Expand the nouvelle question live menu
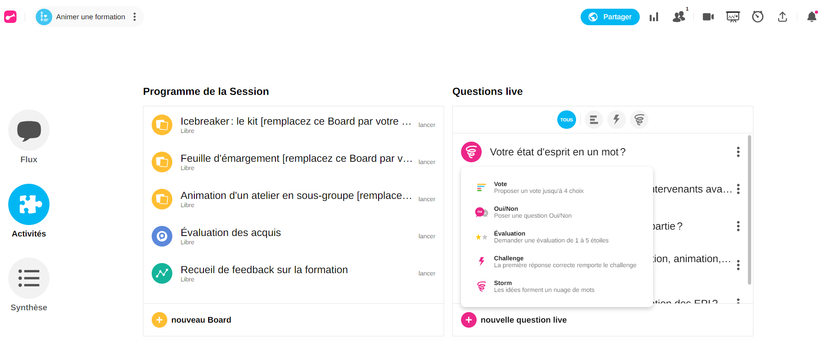824x346 pixels. click(x=468, y=320)
